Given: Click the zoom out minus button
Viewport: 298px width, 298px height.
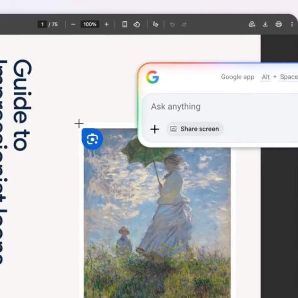Looking at the screenshot, I should [x=73, y=24].
